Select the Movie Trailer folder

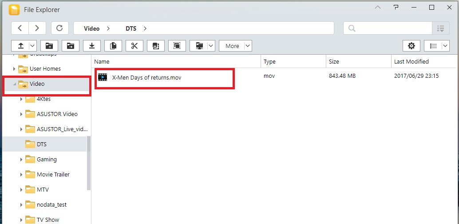(x=53, y=174)
